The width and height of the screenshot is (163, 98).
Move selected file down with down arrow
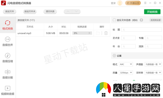[76, 11]
